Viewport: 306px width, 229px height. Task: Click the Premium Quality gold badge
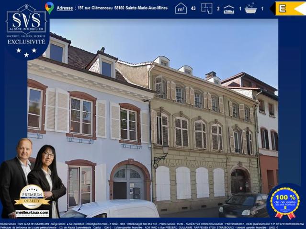pos(32,197)
